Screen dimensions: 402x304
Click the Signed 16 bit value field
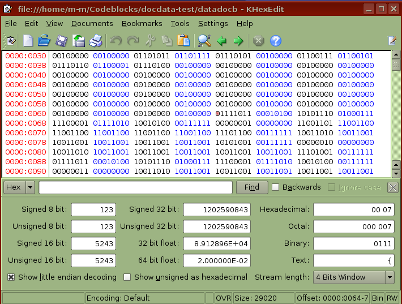[93, 243]
